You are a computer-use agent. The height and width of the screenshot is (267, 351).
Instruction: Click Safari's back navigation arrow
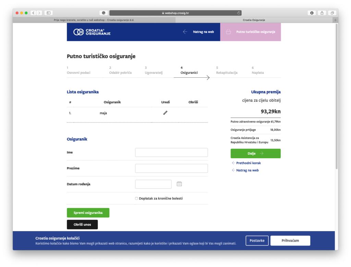click(33, 13)
